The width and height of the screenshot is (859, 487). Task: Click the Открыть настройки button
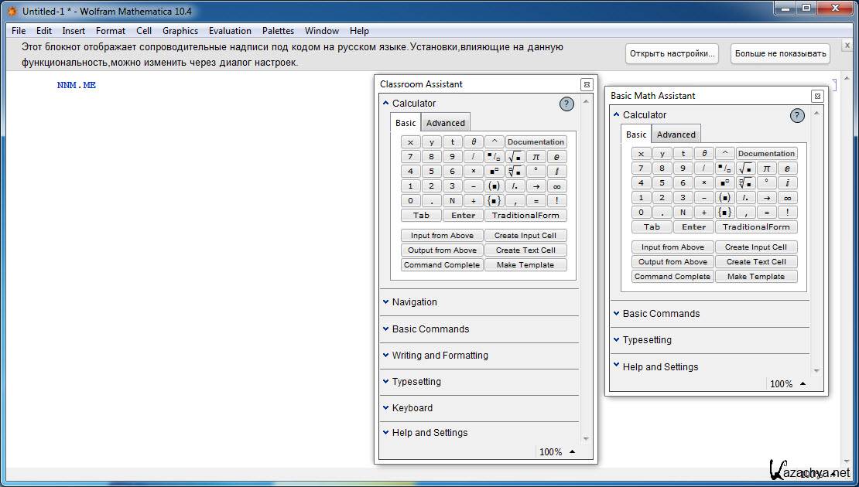[672, 53]
